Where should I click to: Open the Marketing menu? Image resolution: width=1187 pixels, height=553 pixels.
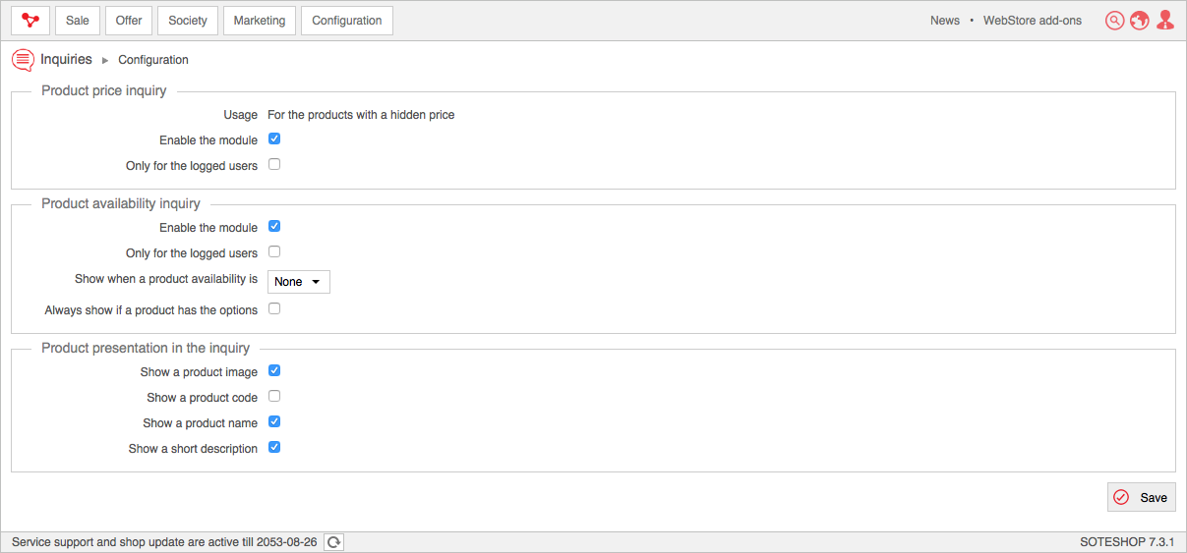click(260, 21)
